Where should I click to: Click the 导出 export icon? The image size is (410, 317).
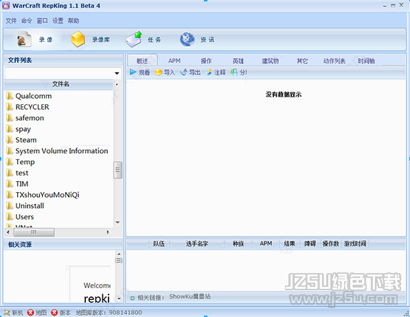click(x=184, y=72)
